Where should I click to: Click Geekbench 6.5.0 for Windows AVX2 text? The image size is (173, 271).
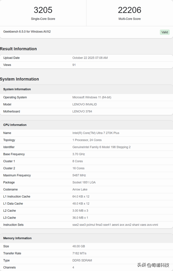pyautogui.click(x=27, y=32)
